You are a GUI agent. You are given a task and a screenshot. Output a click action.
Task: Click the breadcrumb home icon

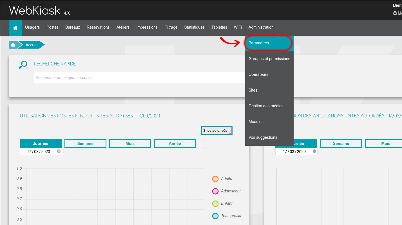(x=13, y=45)
